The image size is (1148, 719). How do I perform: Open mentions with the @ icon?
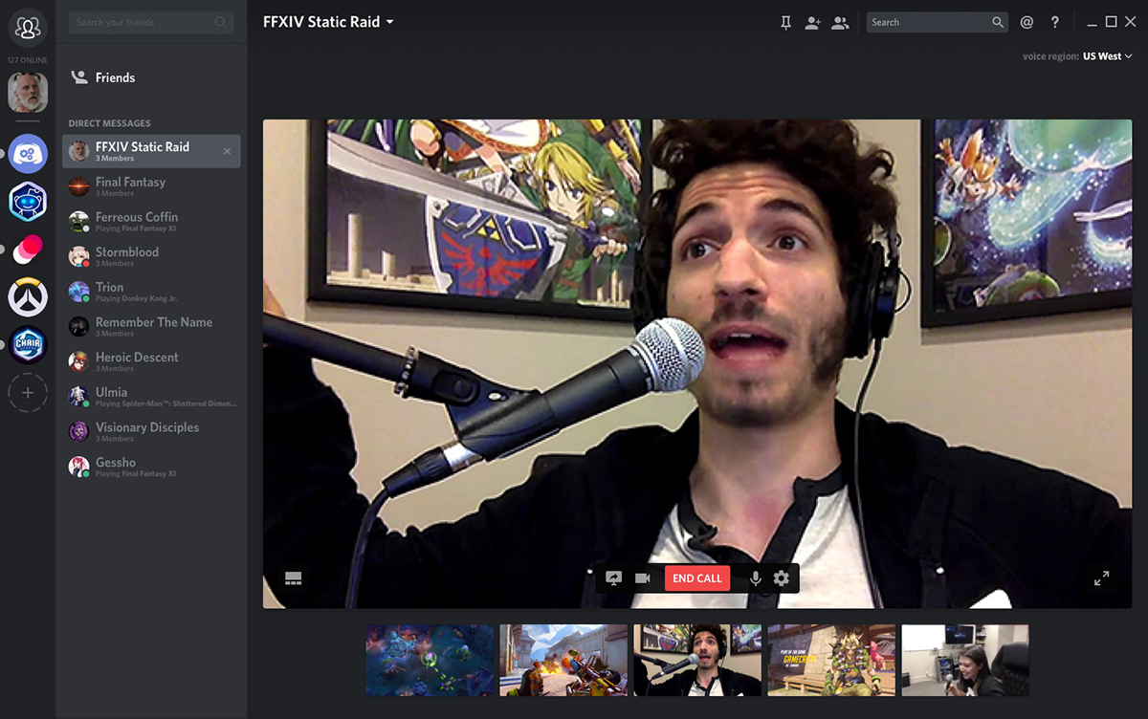(x=1027, y=22)
